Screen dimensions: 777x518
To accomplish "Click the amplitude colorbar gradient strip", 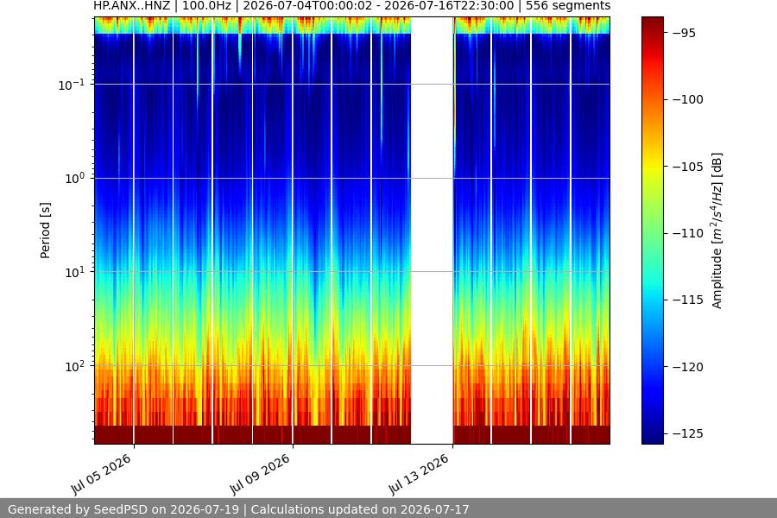I will 653,231.
